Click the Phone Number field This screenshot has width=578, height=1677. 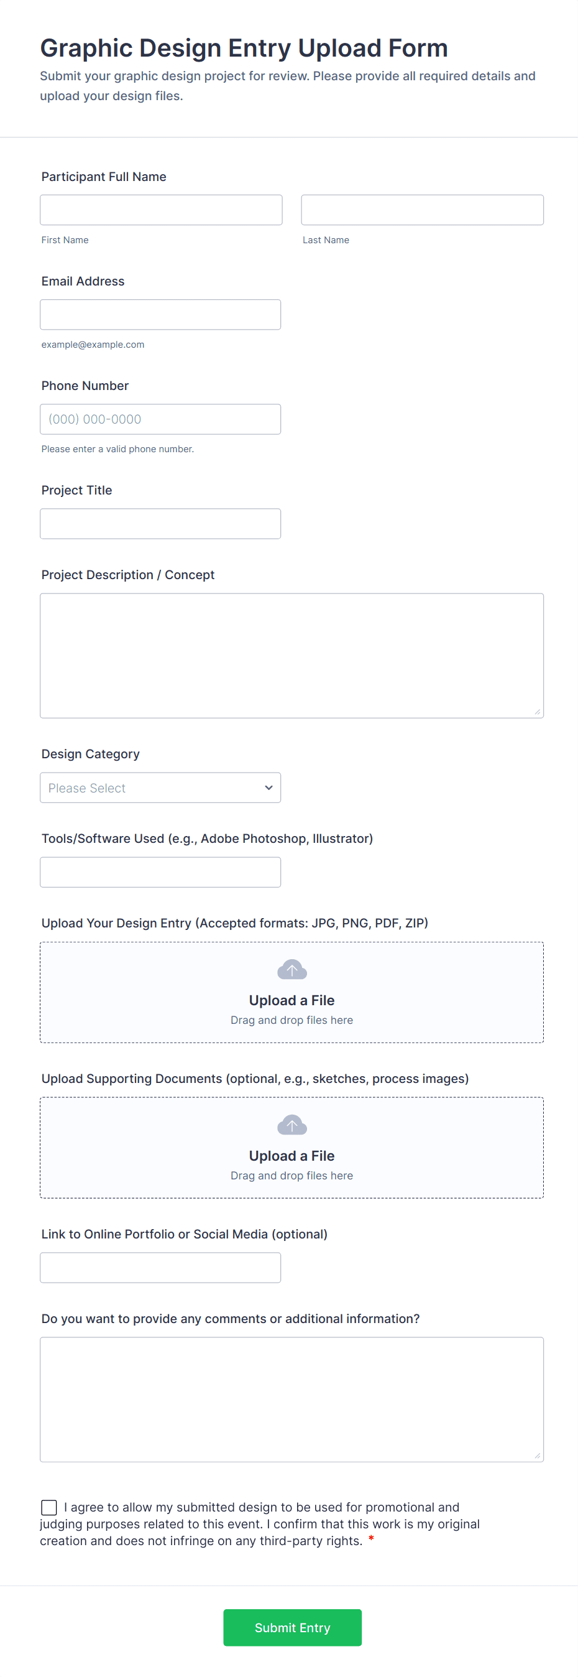point(160,419)
